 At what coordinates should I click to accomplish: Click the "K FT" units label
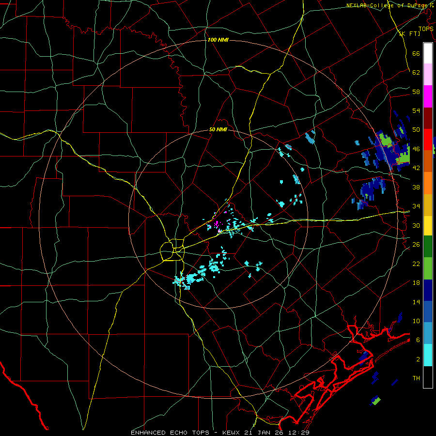(x=409, y=34)
